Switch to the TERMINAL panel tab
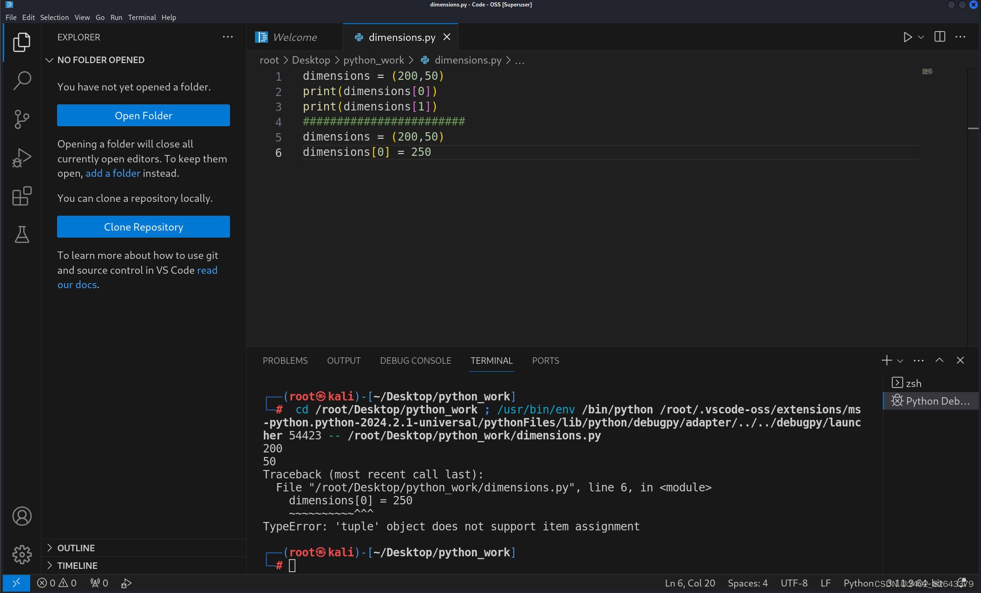This screenshot has height=593, width=981. tap(491, 361)
